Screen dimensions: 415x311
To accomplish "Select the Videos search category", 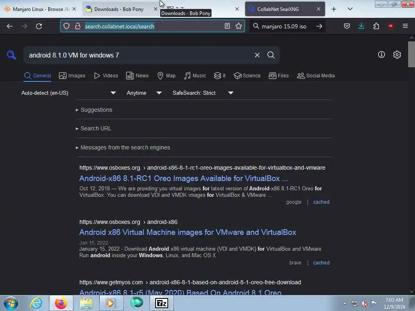I will point(106,76).
